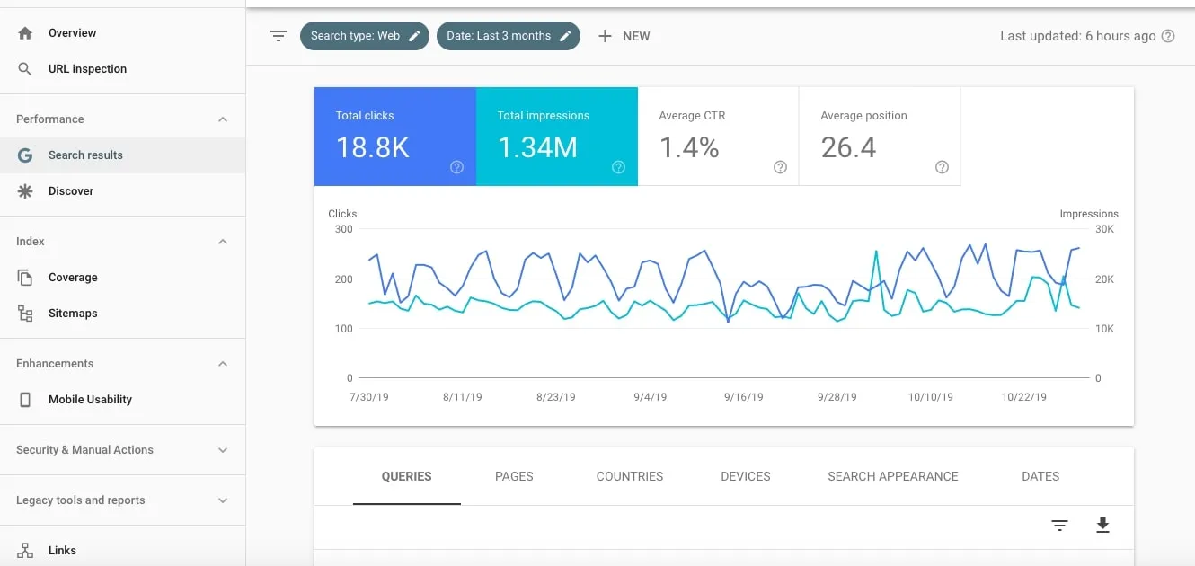Open the Sitemaps report in sidebar
This screenshot has height=566, width=1195.
point(73,314)
